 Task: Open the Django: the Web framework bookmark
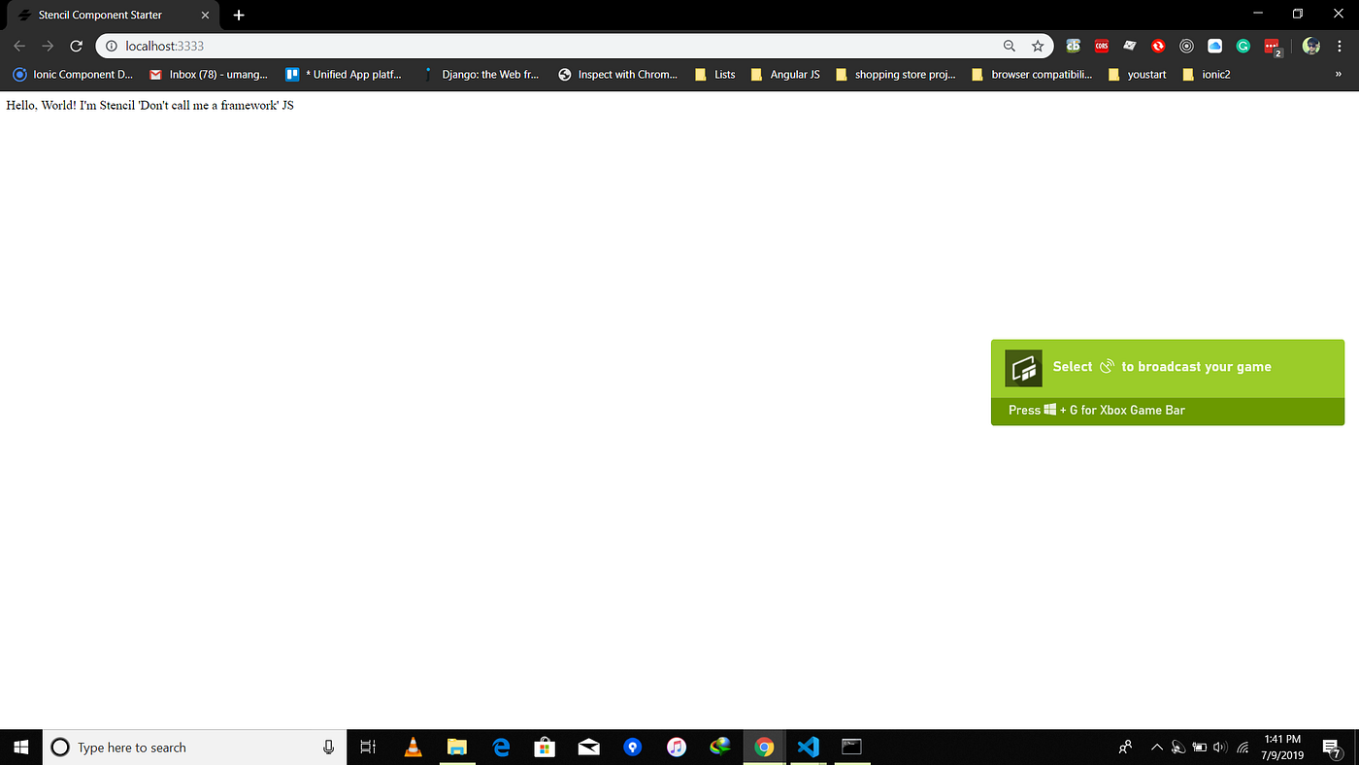(482, 74)
